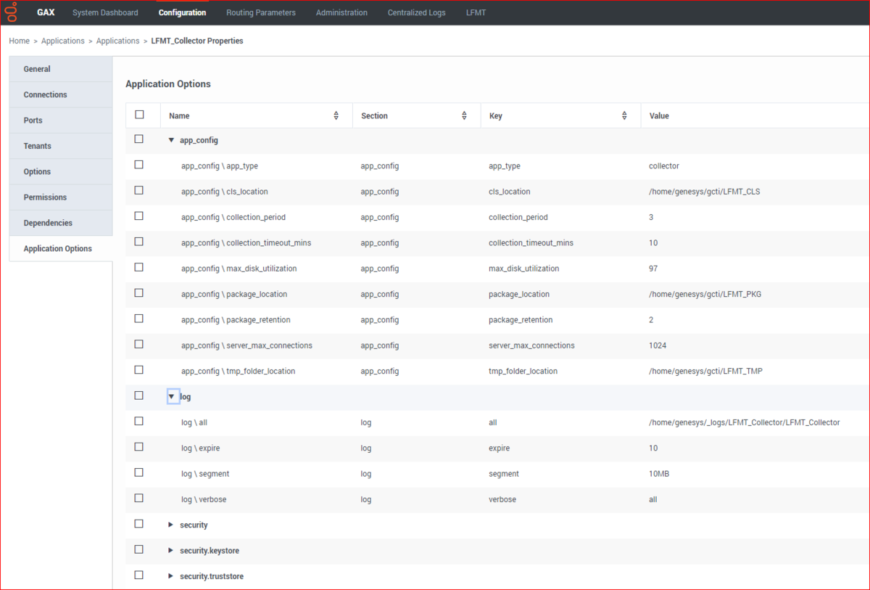The width and height of the screenshot is (870, 590).
Task: Open the System Dashboard link
Action: click(105, 12)
